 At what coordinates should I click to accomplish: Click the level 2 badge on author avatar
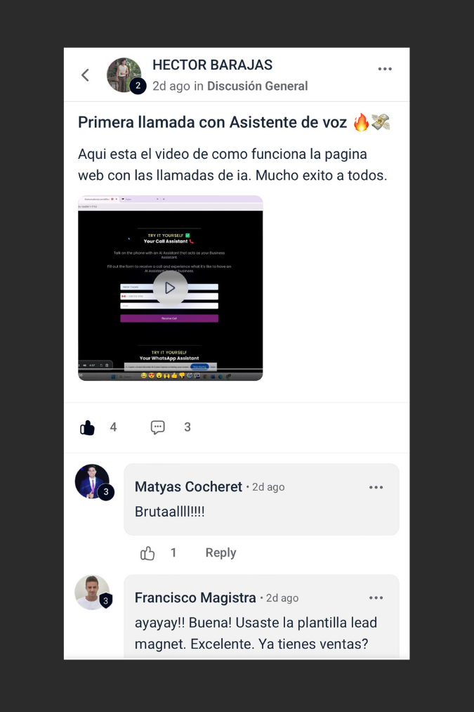tap(138, 85)
